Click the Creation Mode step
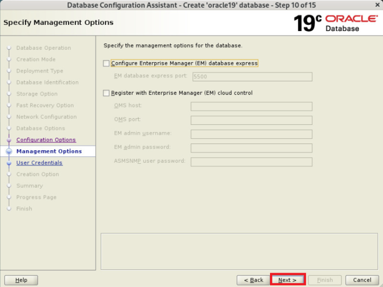The image size is (383, 287). tap(36, 59)
